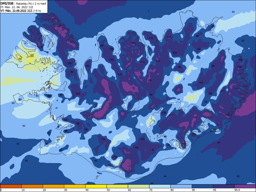Click the map humidity value '55'
Screen dimensions: 256x192
[x=32, y=56]
